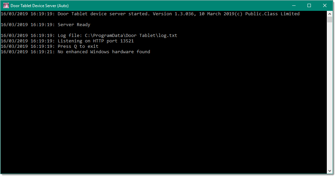The width and height of the screenshot is (336, 177).
Task: Minimize the Door Tablet Device Server window
Action: point(294,5)
